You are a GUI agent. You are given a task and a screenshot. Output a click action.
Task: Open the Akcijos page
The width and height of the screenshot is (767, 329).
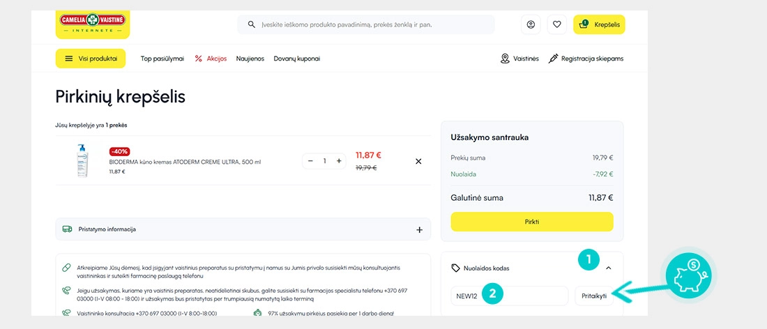pyautogui.click(x=217, y=59)
